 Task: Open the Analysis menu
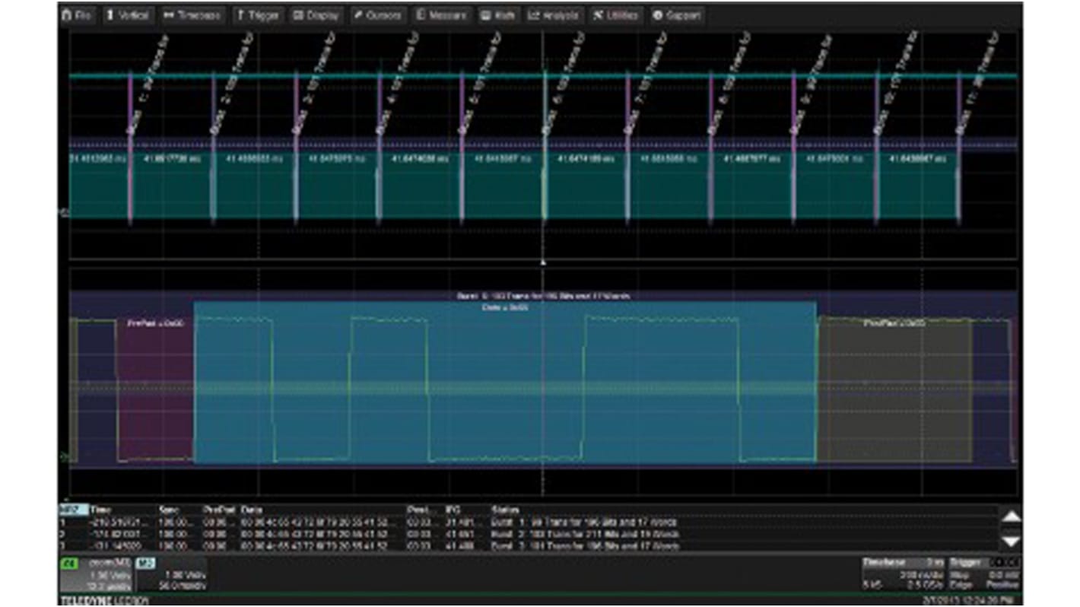(x=555, y=15)
